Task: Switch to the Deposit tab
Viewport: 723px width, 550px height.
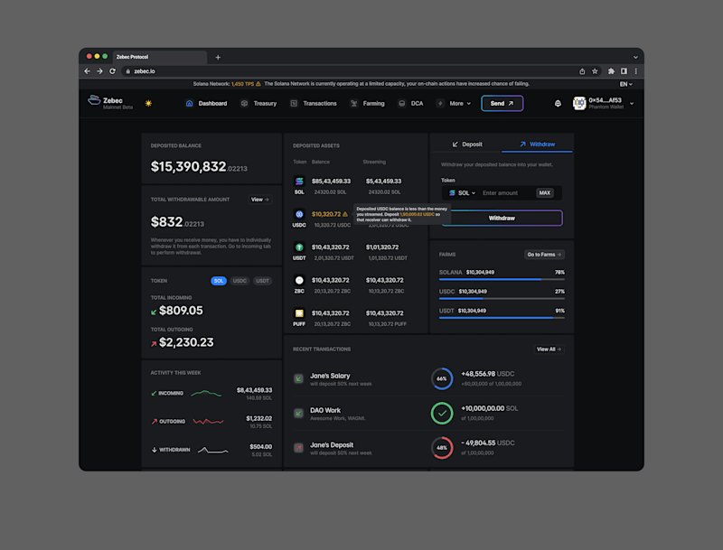Action: (466, 144)
